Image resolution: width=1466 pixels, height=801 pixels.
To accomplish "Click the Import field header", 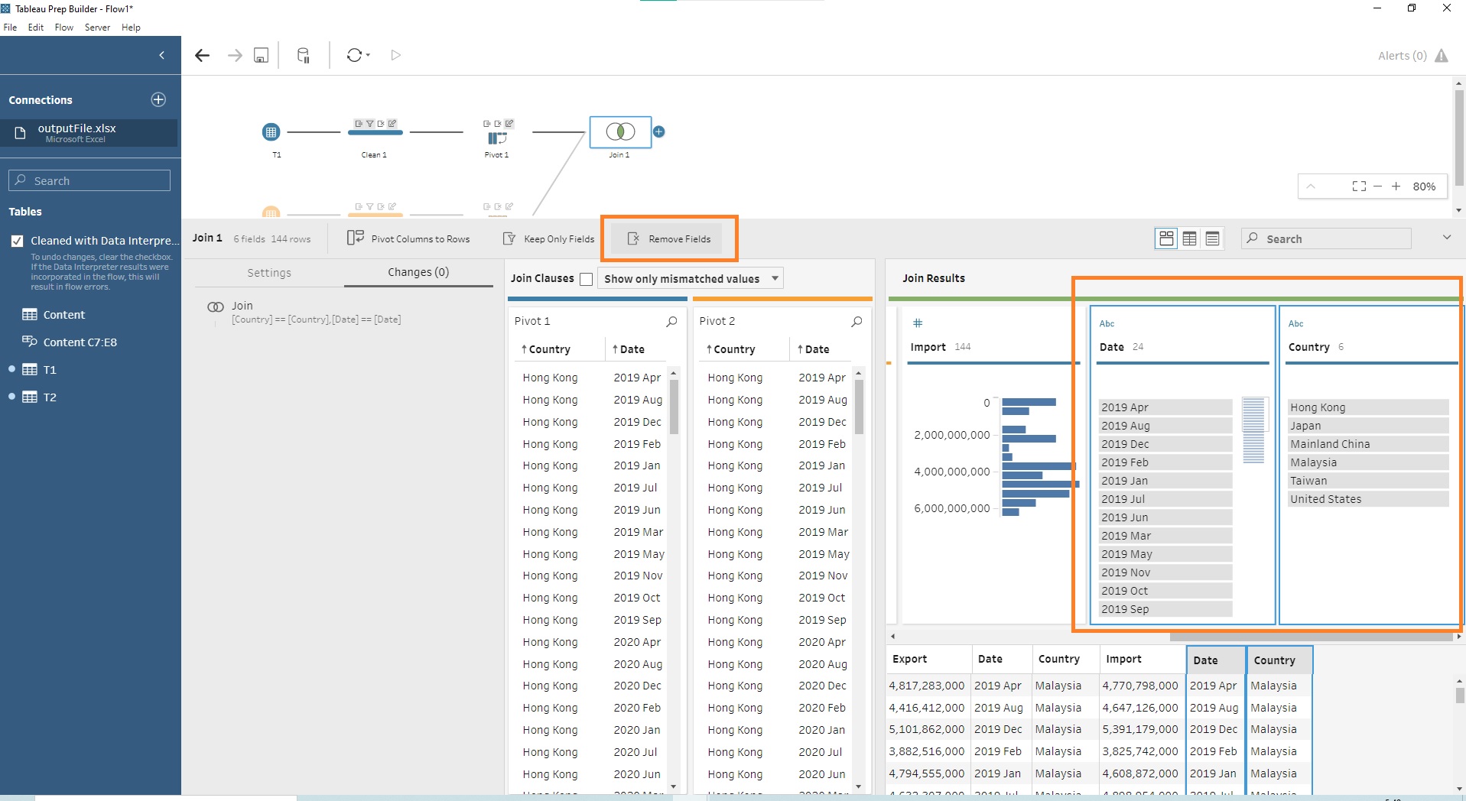I will pos(928,347).
